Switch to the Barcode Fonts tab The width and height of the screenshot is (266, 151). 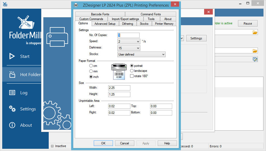point(100,14)
